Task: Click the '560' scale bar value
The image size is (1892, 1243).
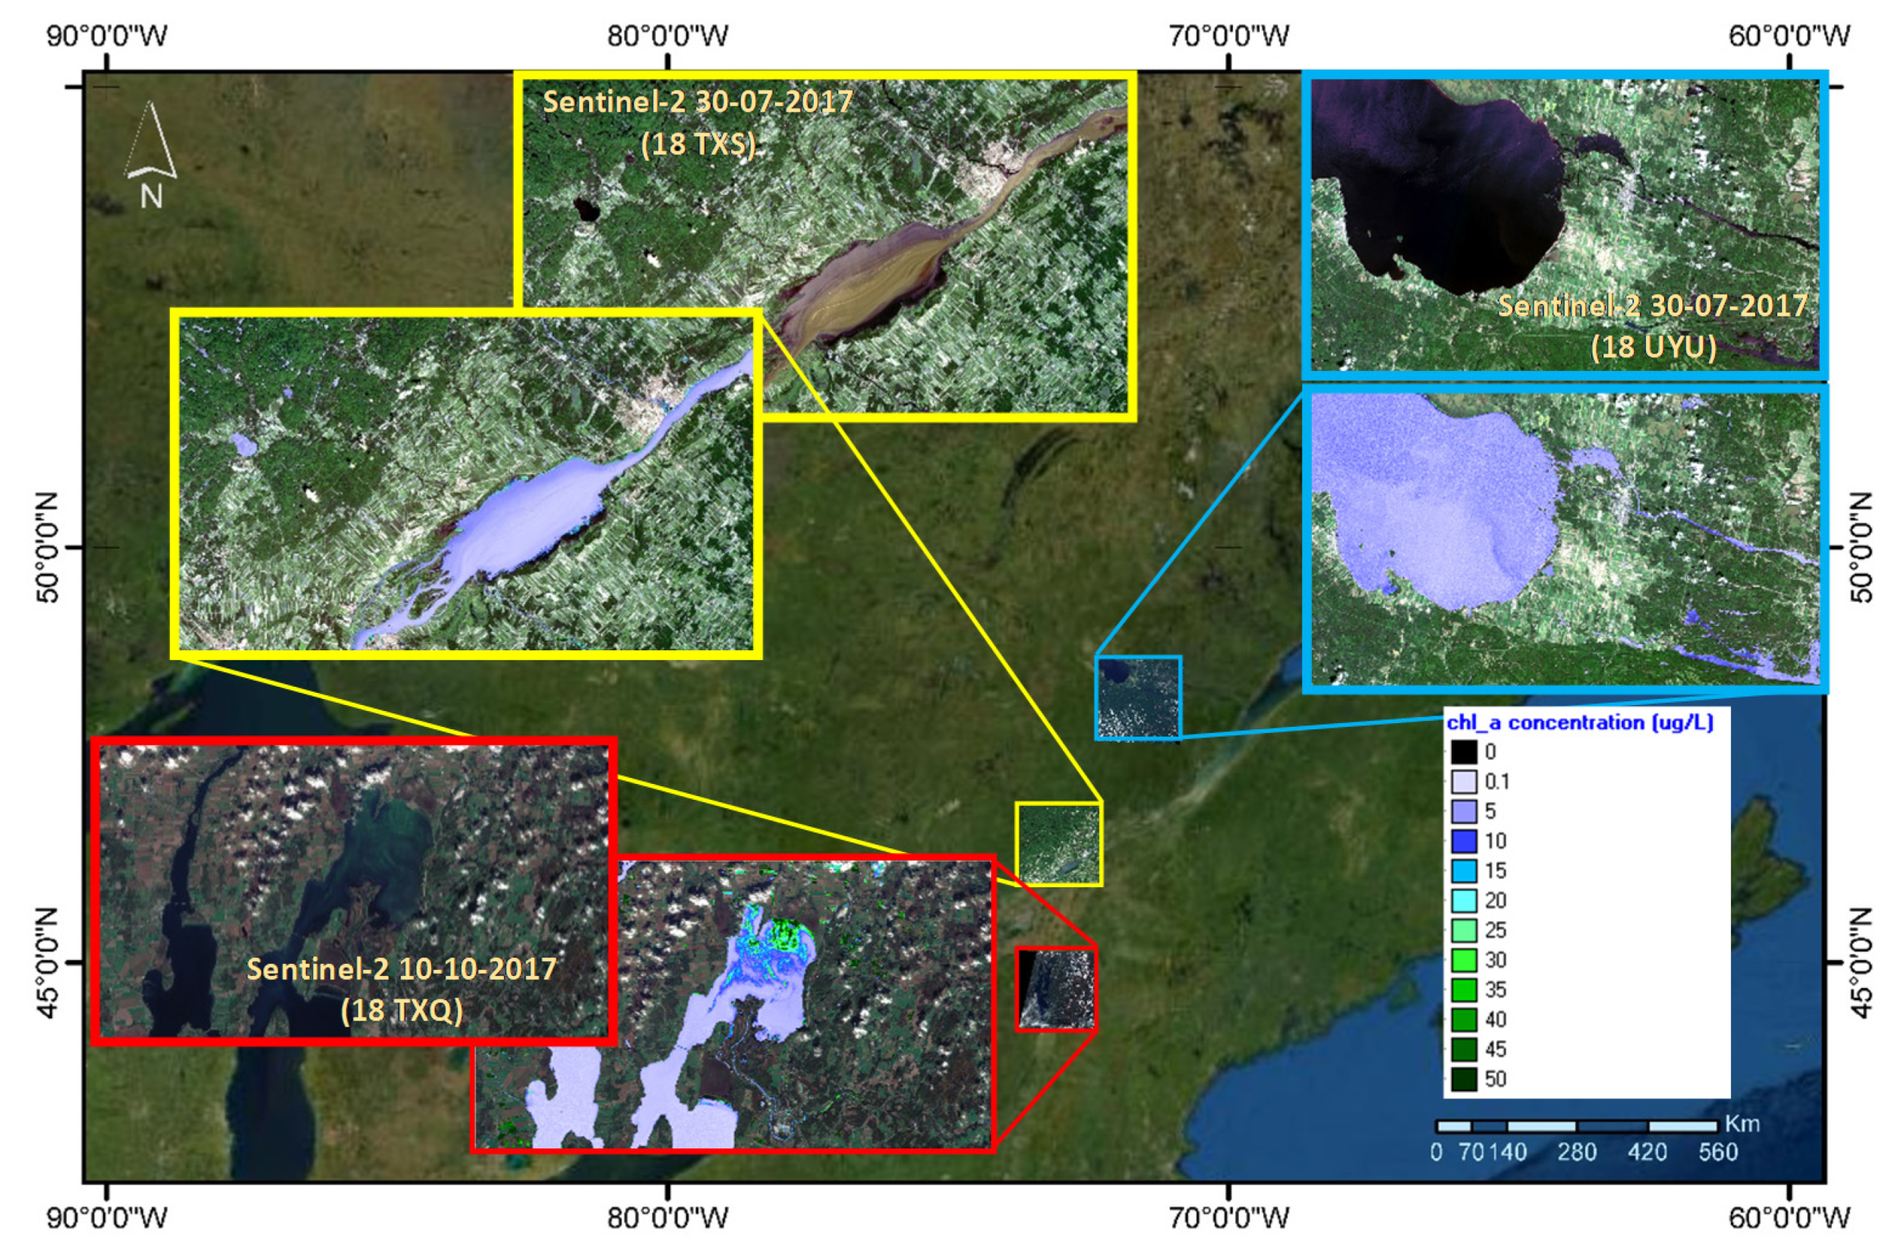Action: click(1719, 1153)
